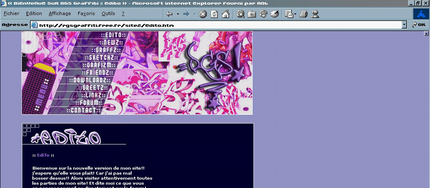Open the ::FORUM:: site menu link
This screenshot has width=430, height=188.
point(89,103)
